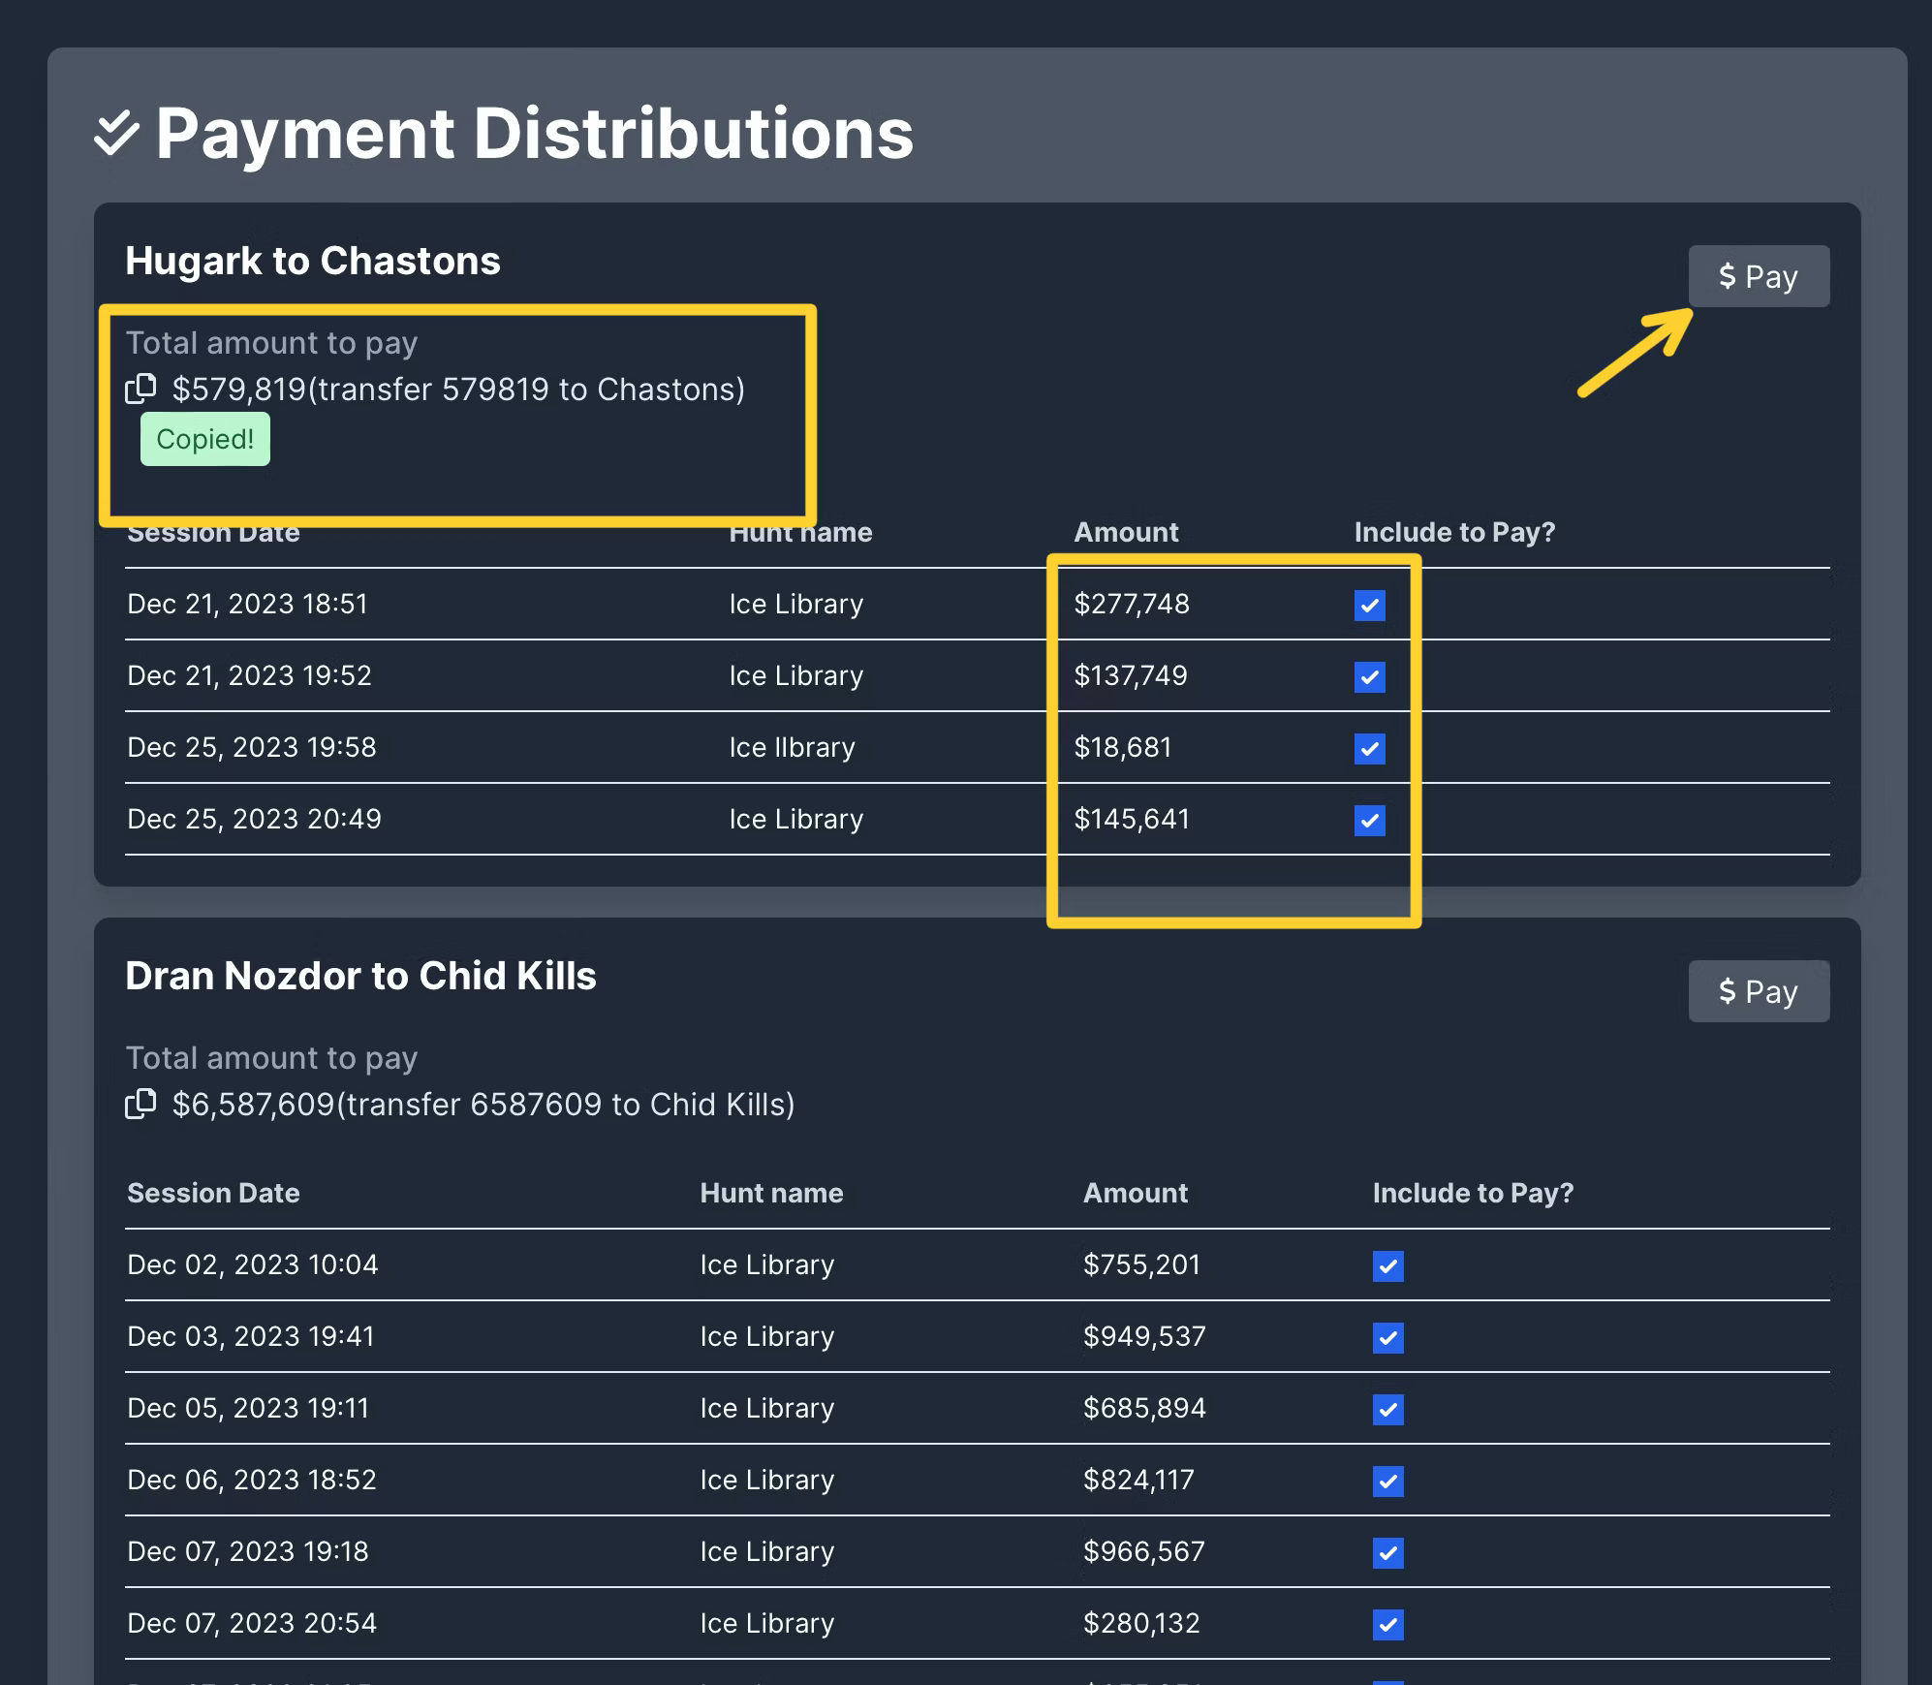Click the 'Dran Nozdor to Chid Kills' heading
The height and width of the screenshot is (1685, 1932).
360,976
